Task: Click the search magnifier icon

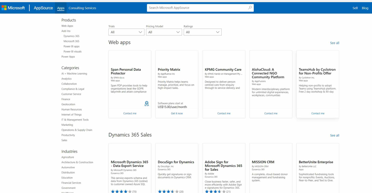Action: tap(250, 7)
